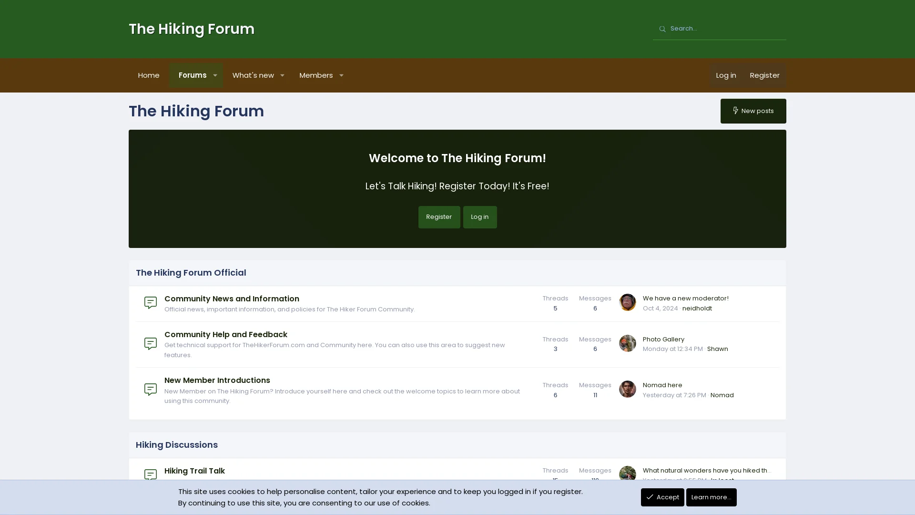915x515 pixels.
Task: Select the Home navigation menu item
Action: (x=148, y=75)
